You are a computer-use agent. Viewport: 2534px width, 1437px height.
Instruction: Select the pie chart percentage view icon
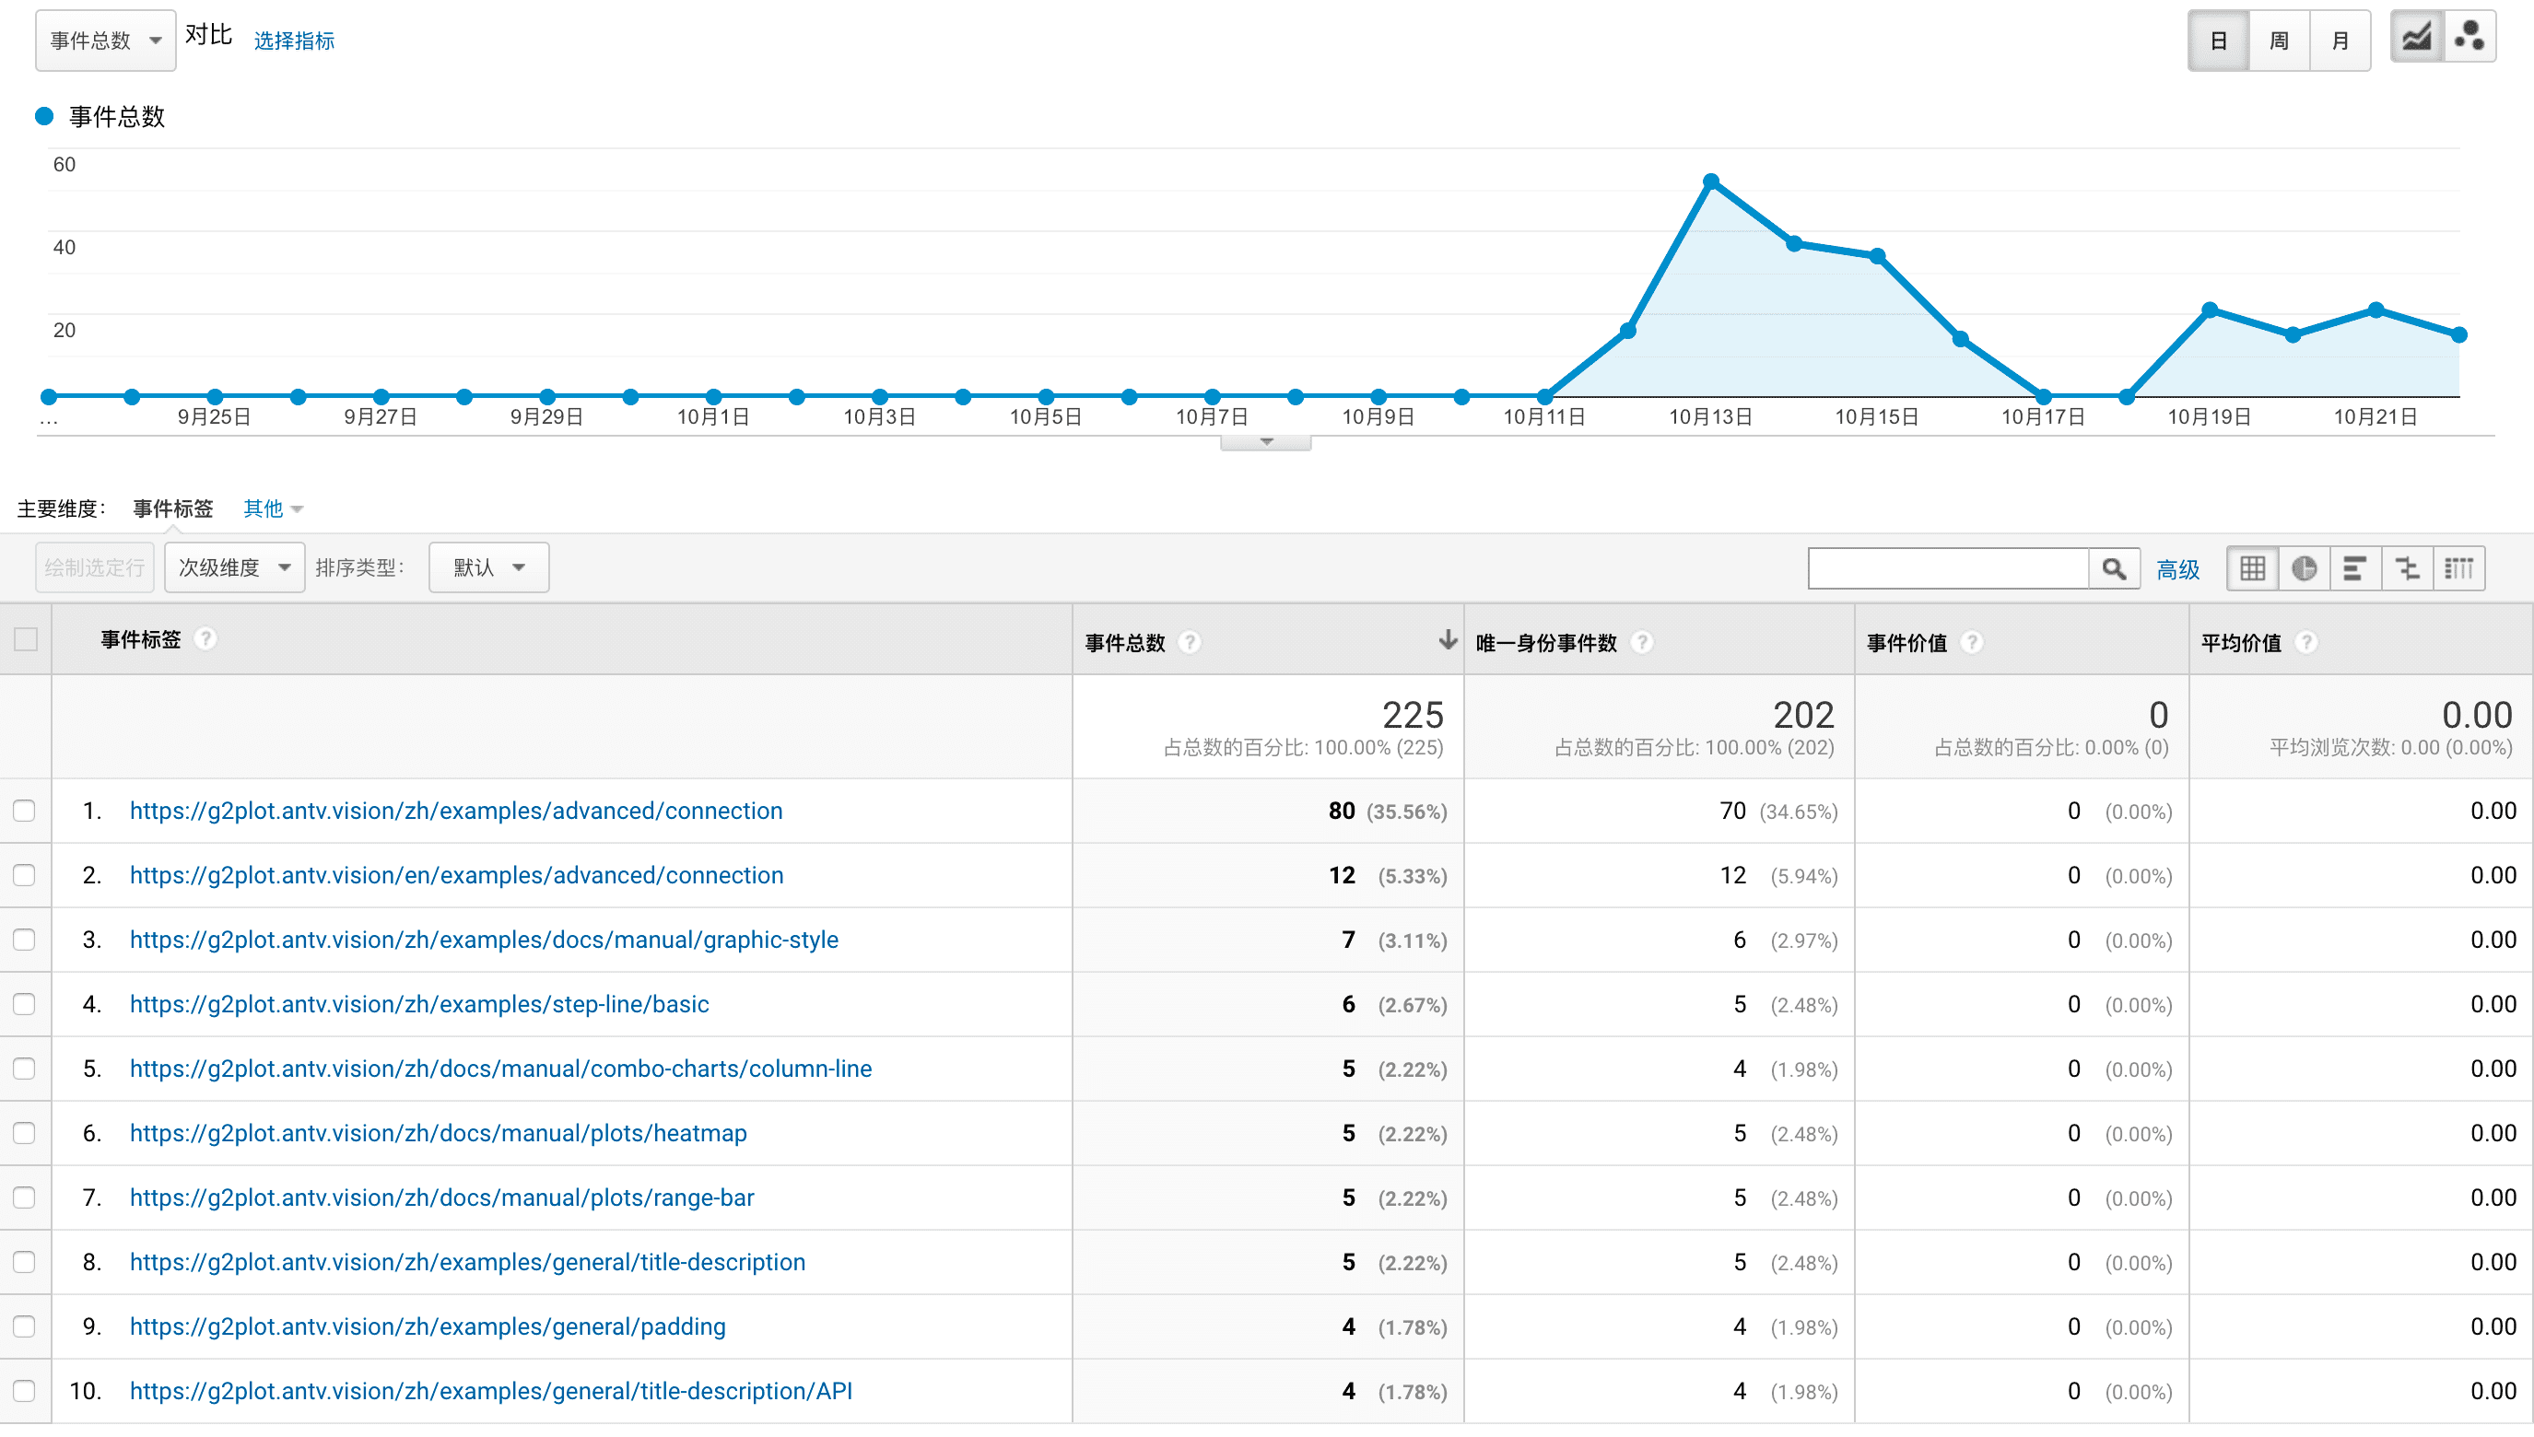2304,568
